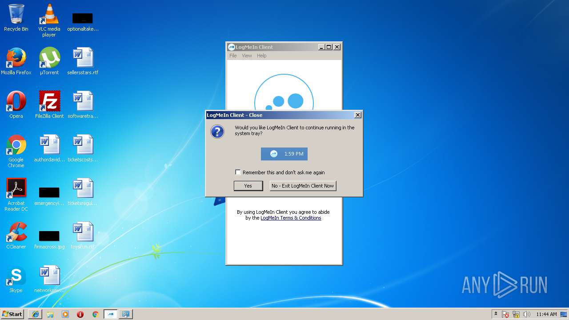This screenshot has width=569, height=320.
Task: Select the VLC media player shortcut
Action: pos(49,20)
